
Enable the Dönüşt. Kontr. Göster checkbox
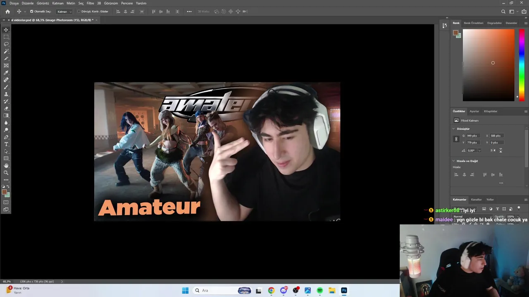point(79,12)
